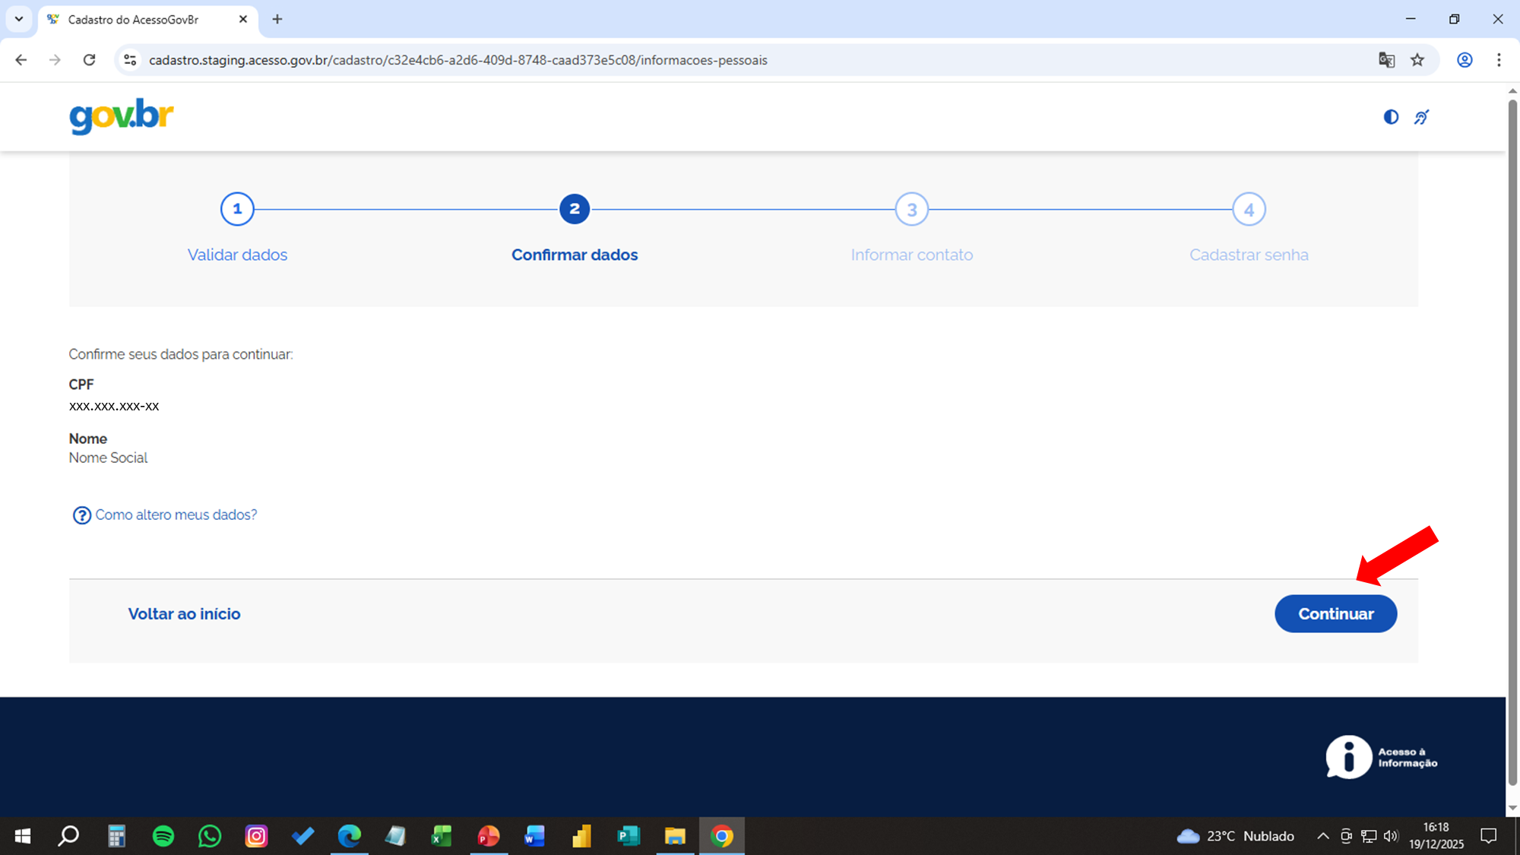Toggle high contrast mode icon
This screenshot has width=1520, height=855.
1391,117
